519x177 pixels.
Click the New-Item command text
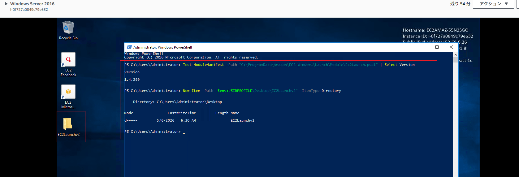tap(192, 91)
